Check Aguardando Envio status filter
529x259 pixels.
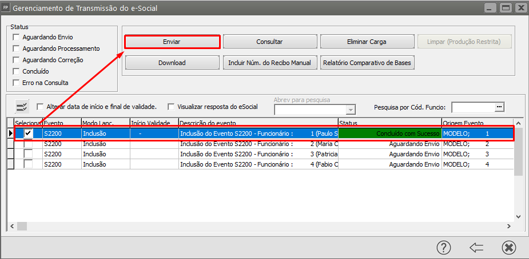click(16, 37)
